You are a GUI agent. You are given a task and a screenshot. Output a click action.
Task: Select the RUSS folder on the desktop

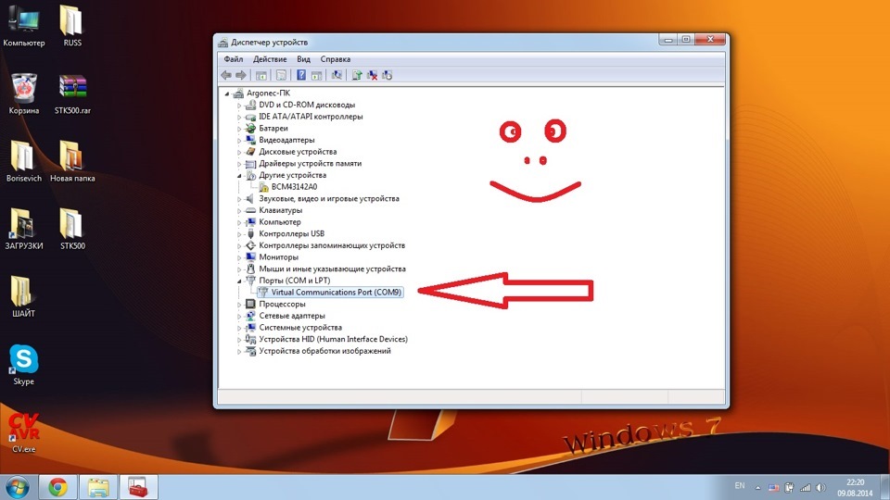[72, 26]
